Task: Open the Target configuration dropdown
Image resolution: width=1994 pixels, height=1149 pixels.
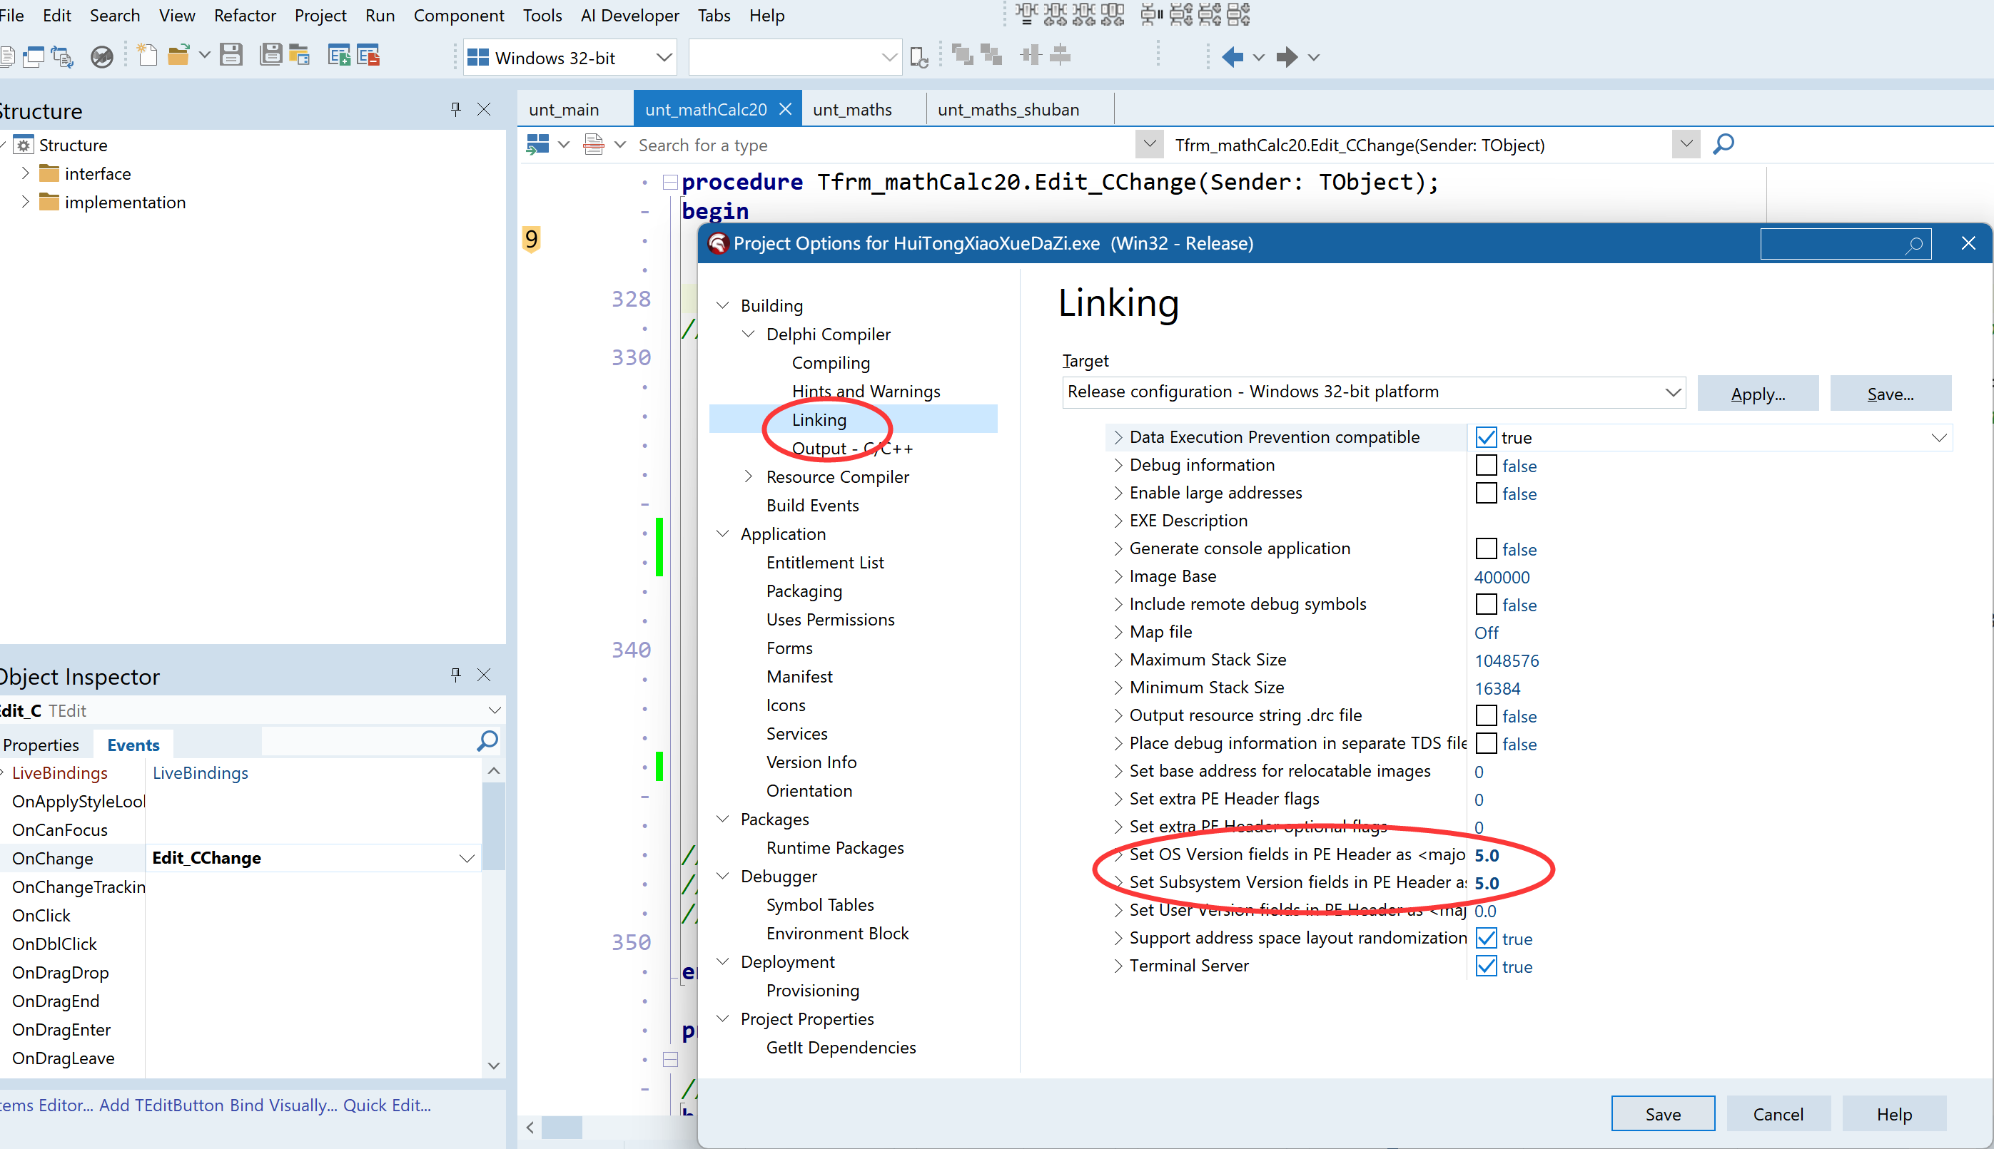Action: click(1673, 392)
